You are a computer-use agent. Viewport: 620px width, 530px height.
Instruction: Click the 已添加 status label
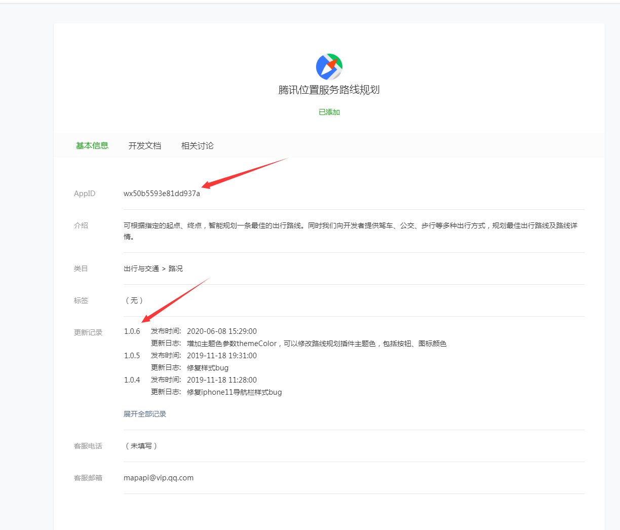[x=329, y=112]
